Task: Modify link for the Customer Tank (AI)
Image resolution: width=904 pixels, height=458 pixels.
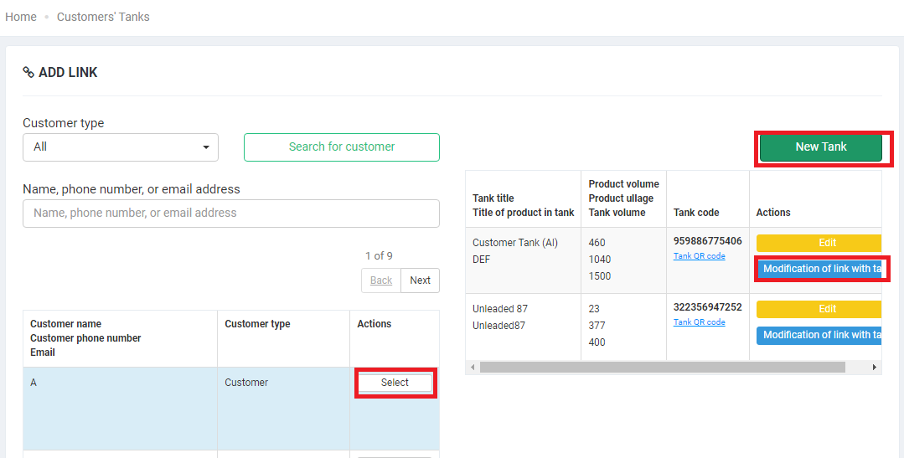Action: [x=820, y=269]
